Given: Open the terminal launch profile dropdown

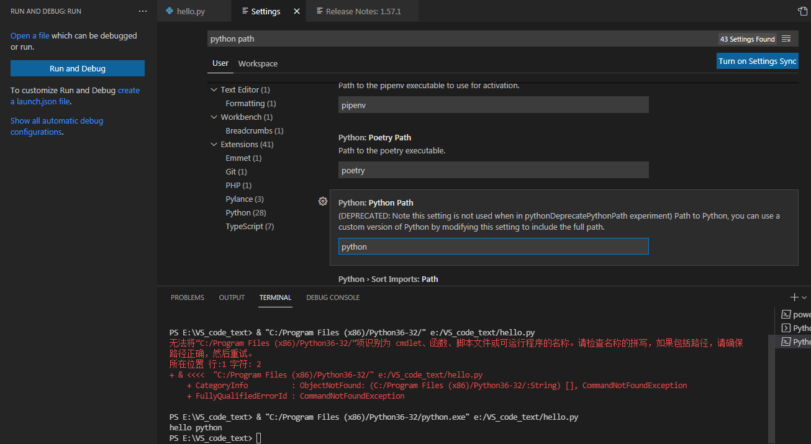Looking at the screenshot, I should (x=804, y=297).
